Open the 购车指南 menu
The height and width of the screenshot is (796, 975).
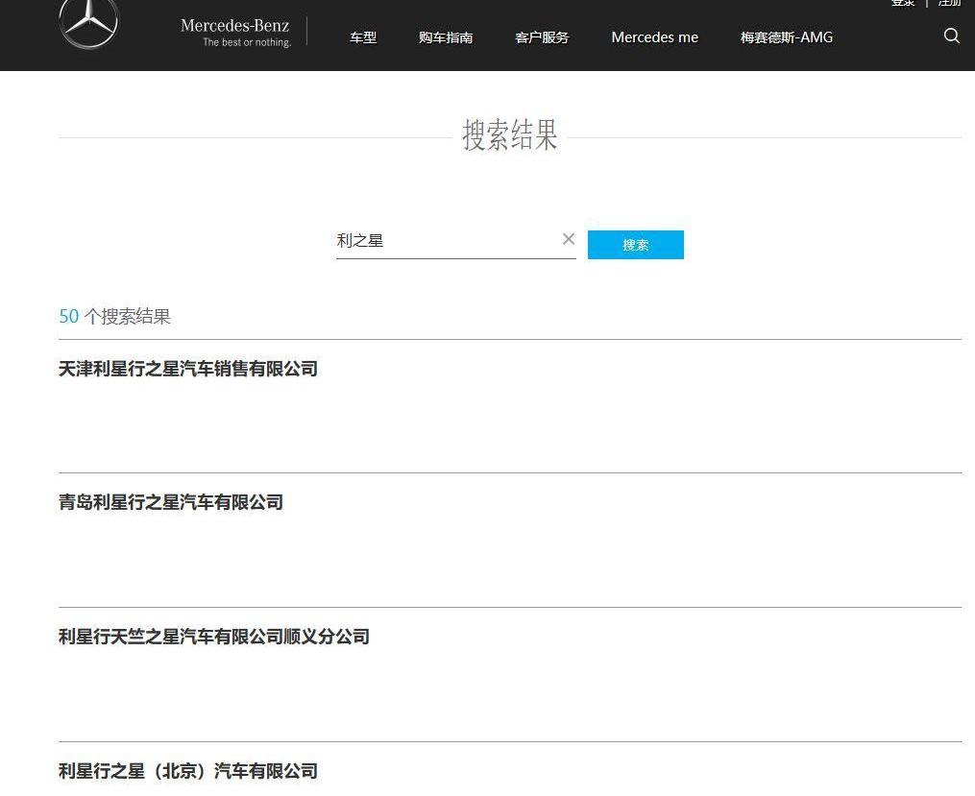coord(445,37)
